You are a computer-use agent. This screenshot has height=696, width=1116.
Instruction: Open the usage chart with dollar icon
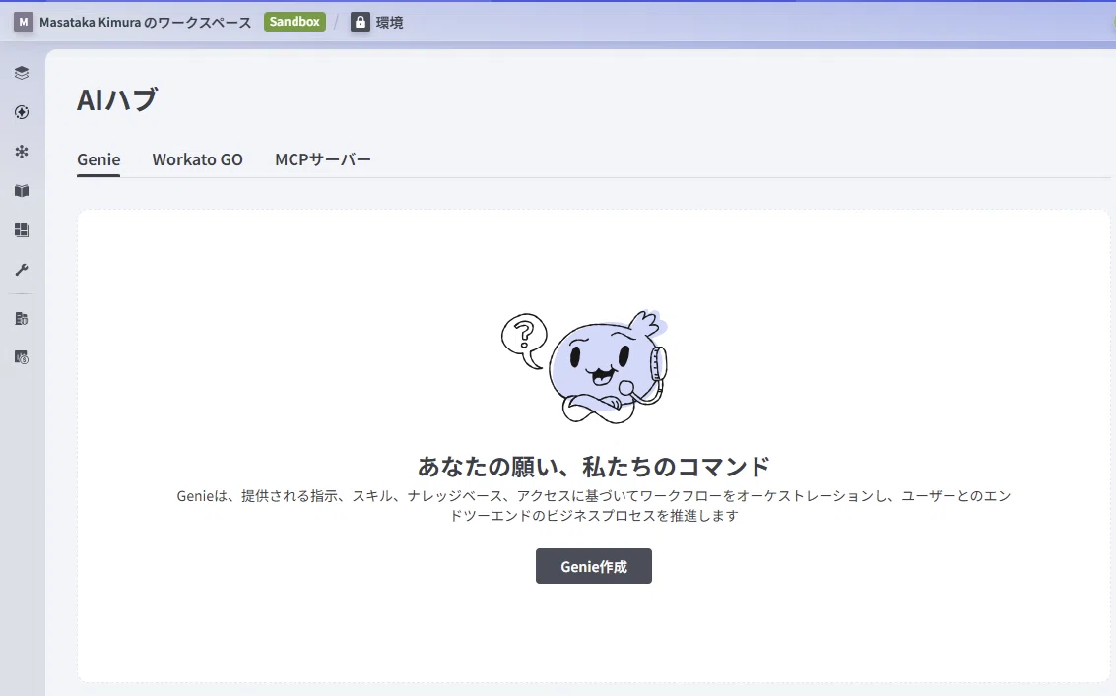tap(22, 357)
